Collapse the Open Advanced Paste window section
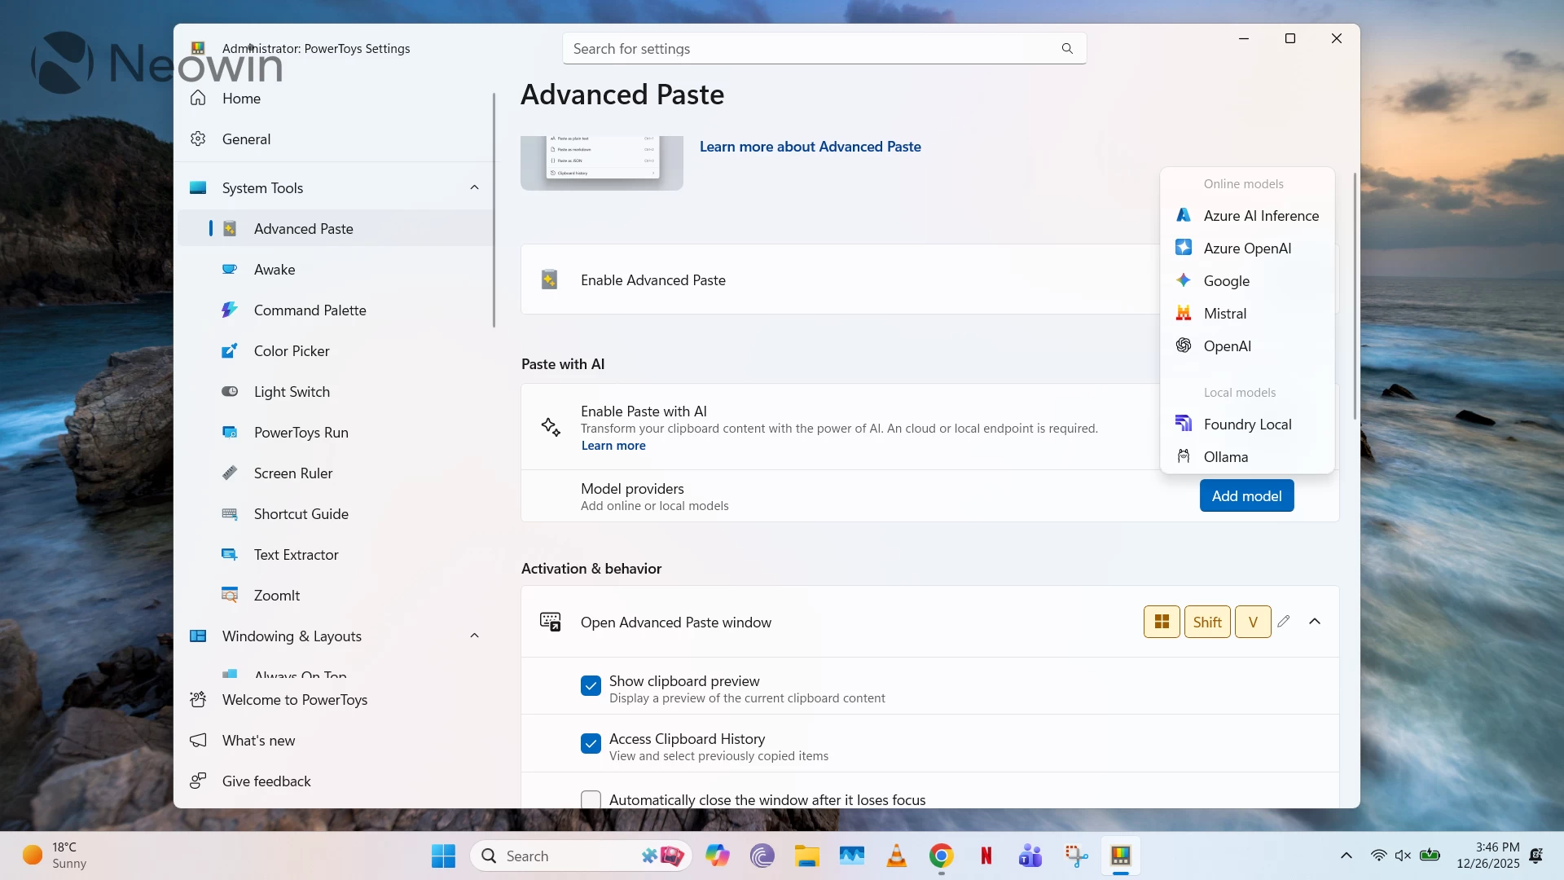The height and width of the screenshot is (880, 1564). [1315, 622]
